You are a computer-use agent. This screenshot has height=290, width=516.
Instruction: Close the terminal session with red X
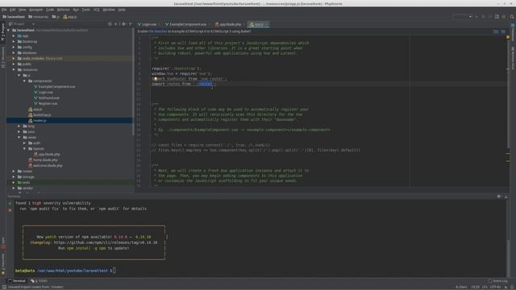10,209
